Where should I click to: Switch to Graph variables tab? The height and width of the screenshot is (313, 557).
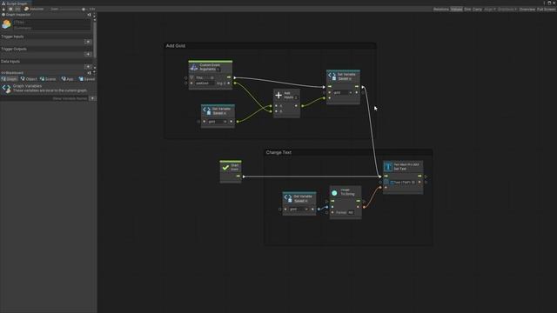9,79
